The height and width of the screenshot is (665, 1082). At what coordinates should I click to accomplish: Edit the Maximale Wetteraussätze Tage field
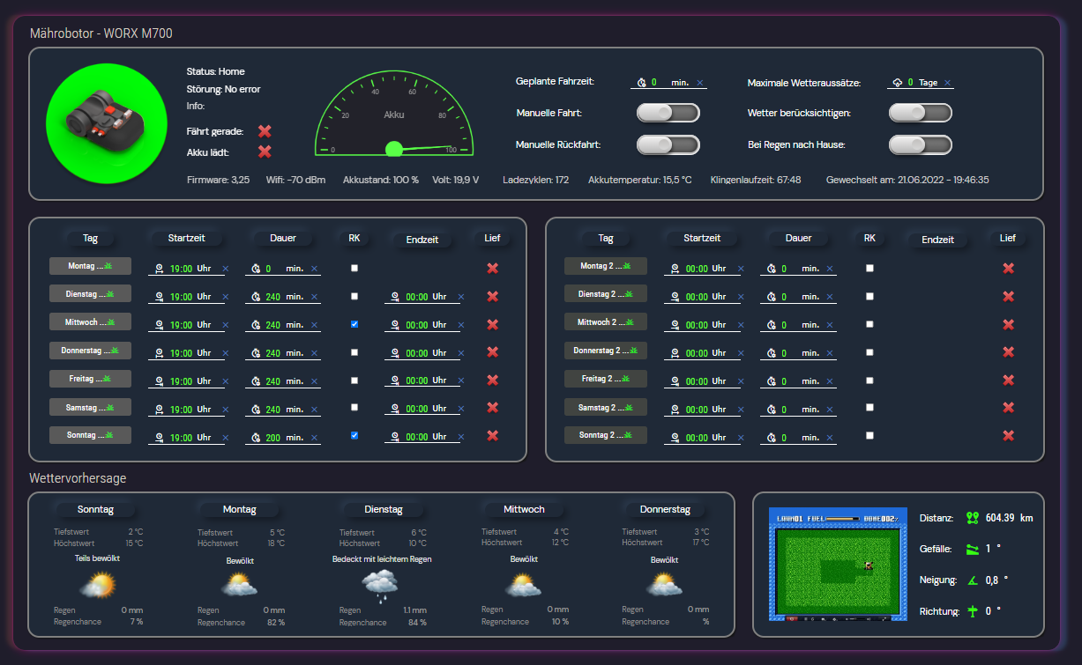(922, 83)
